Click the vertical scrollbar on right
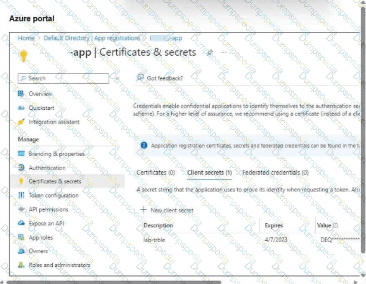The width and height of the screenshot is (366, 284). pos(363,131)
